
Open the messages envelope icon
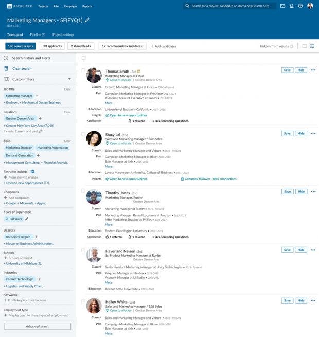click(x=282, y=6)
